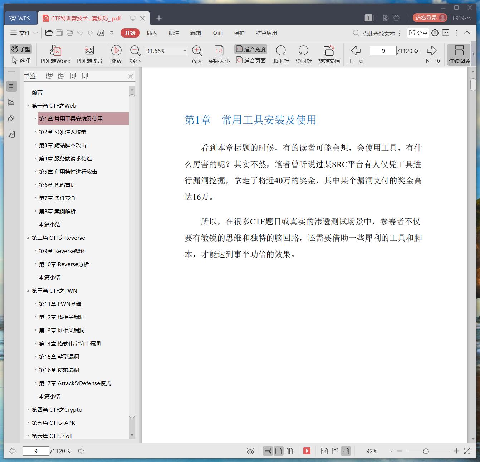This screenshot has height=462, width=480.
Task: Collapse 第二篇 CTF之Reverse tree node
Action: point(28,238)
